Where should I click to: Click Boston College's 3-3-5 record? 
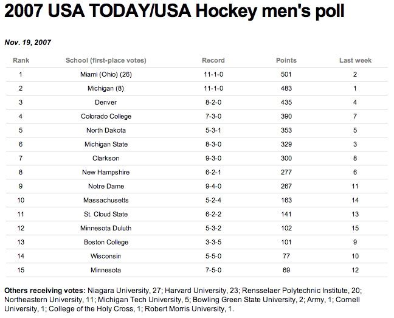tap(213, 242)
